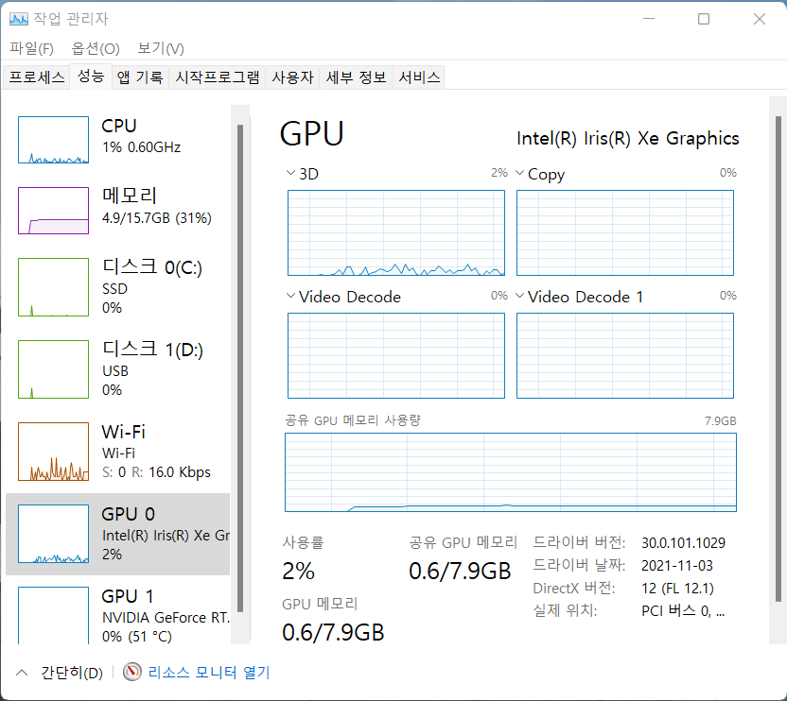The height and width of the screenshot is (701, 787).
Task: Open the 파일(F) menu
Action: pos(31,48)
